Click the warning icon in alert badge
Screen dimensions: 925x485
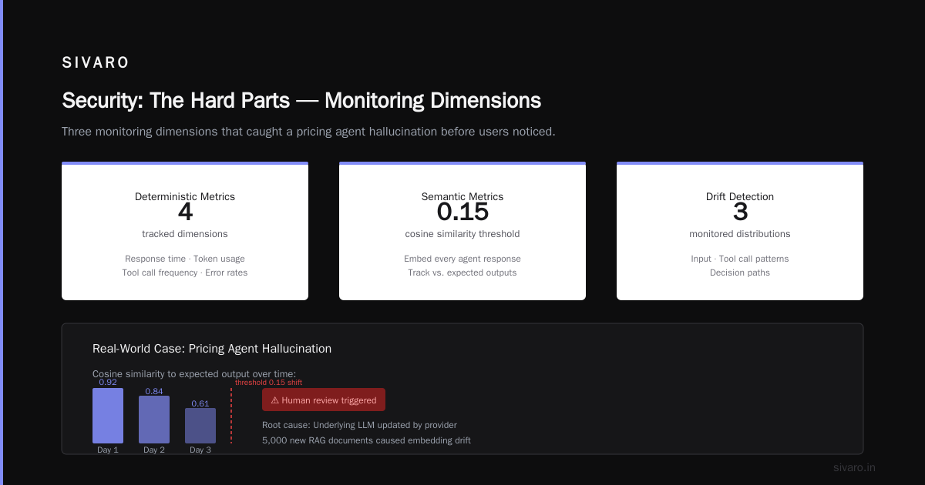[x=275, y=400]
